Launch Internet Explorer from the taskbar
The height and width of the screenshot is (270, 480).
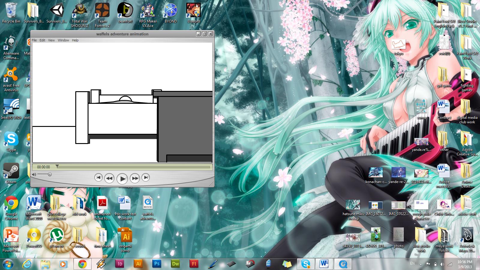point(27,264)
